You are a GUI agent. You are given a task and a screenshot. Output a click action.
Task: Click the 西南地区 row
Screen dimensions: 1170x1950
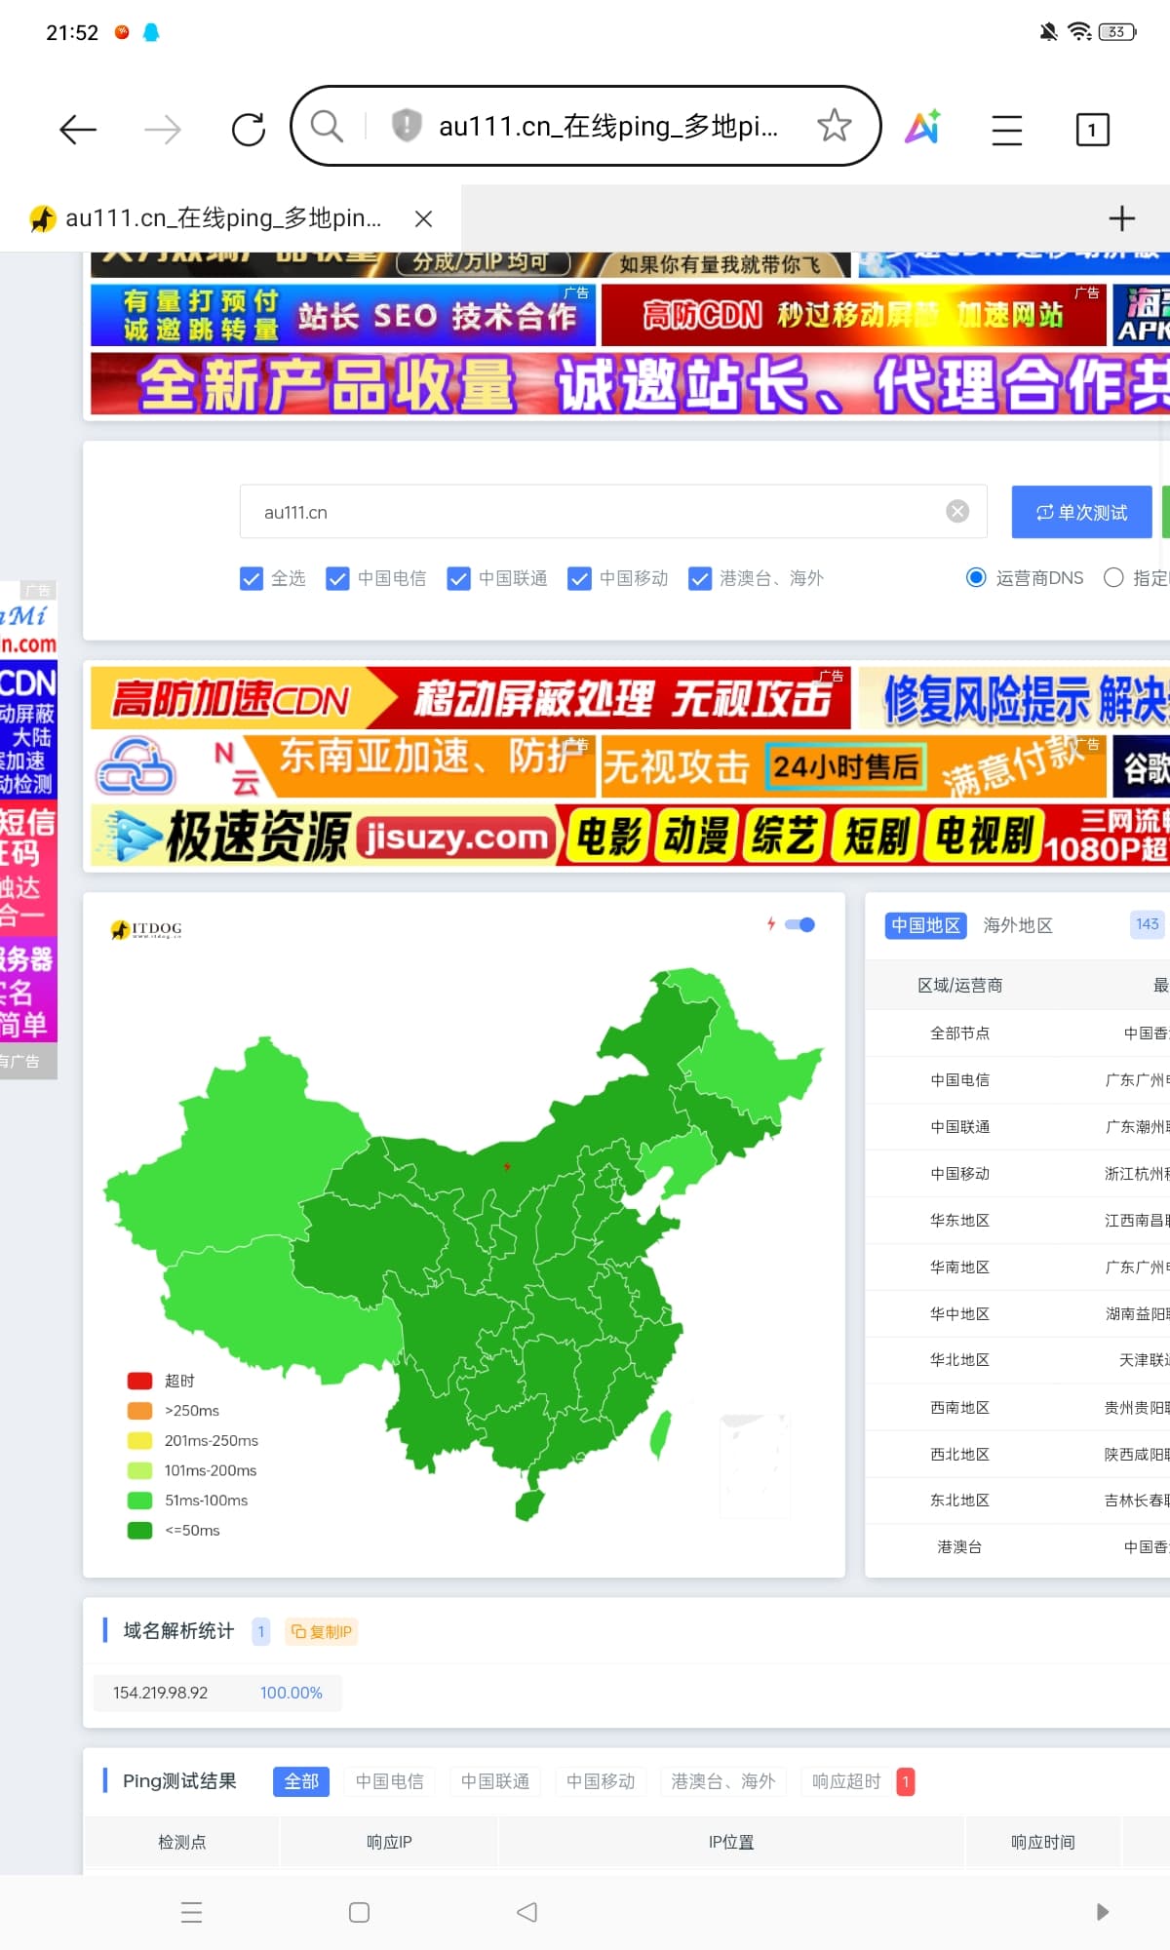[x=1017, y=1407]
